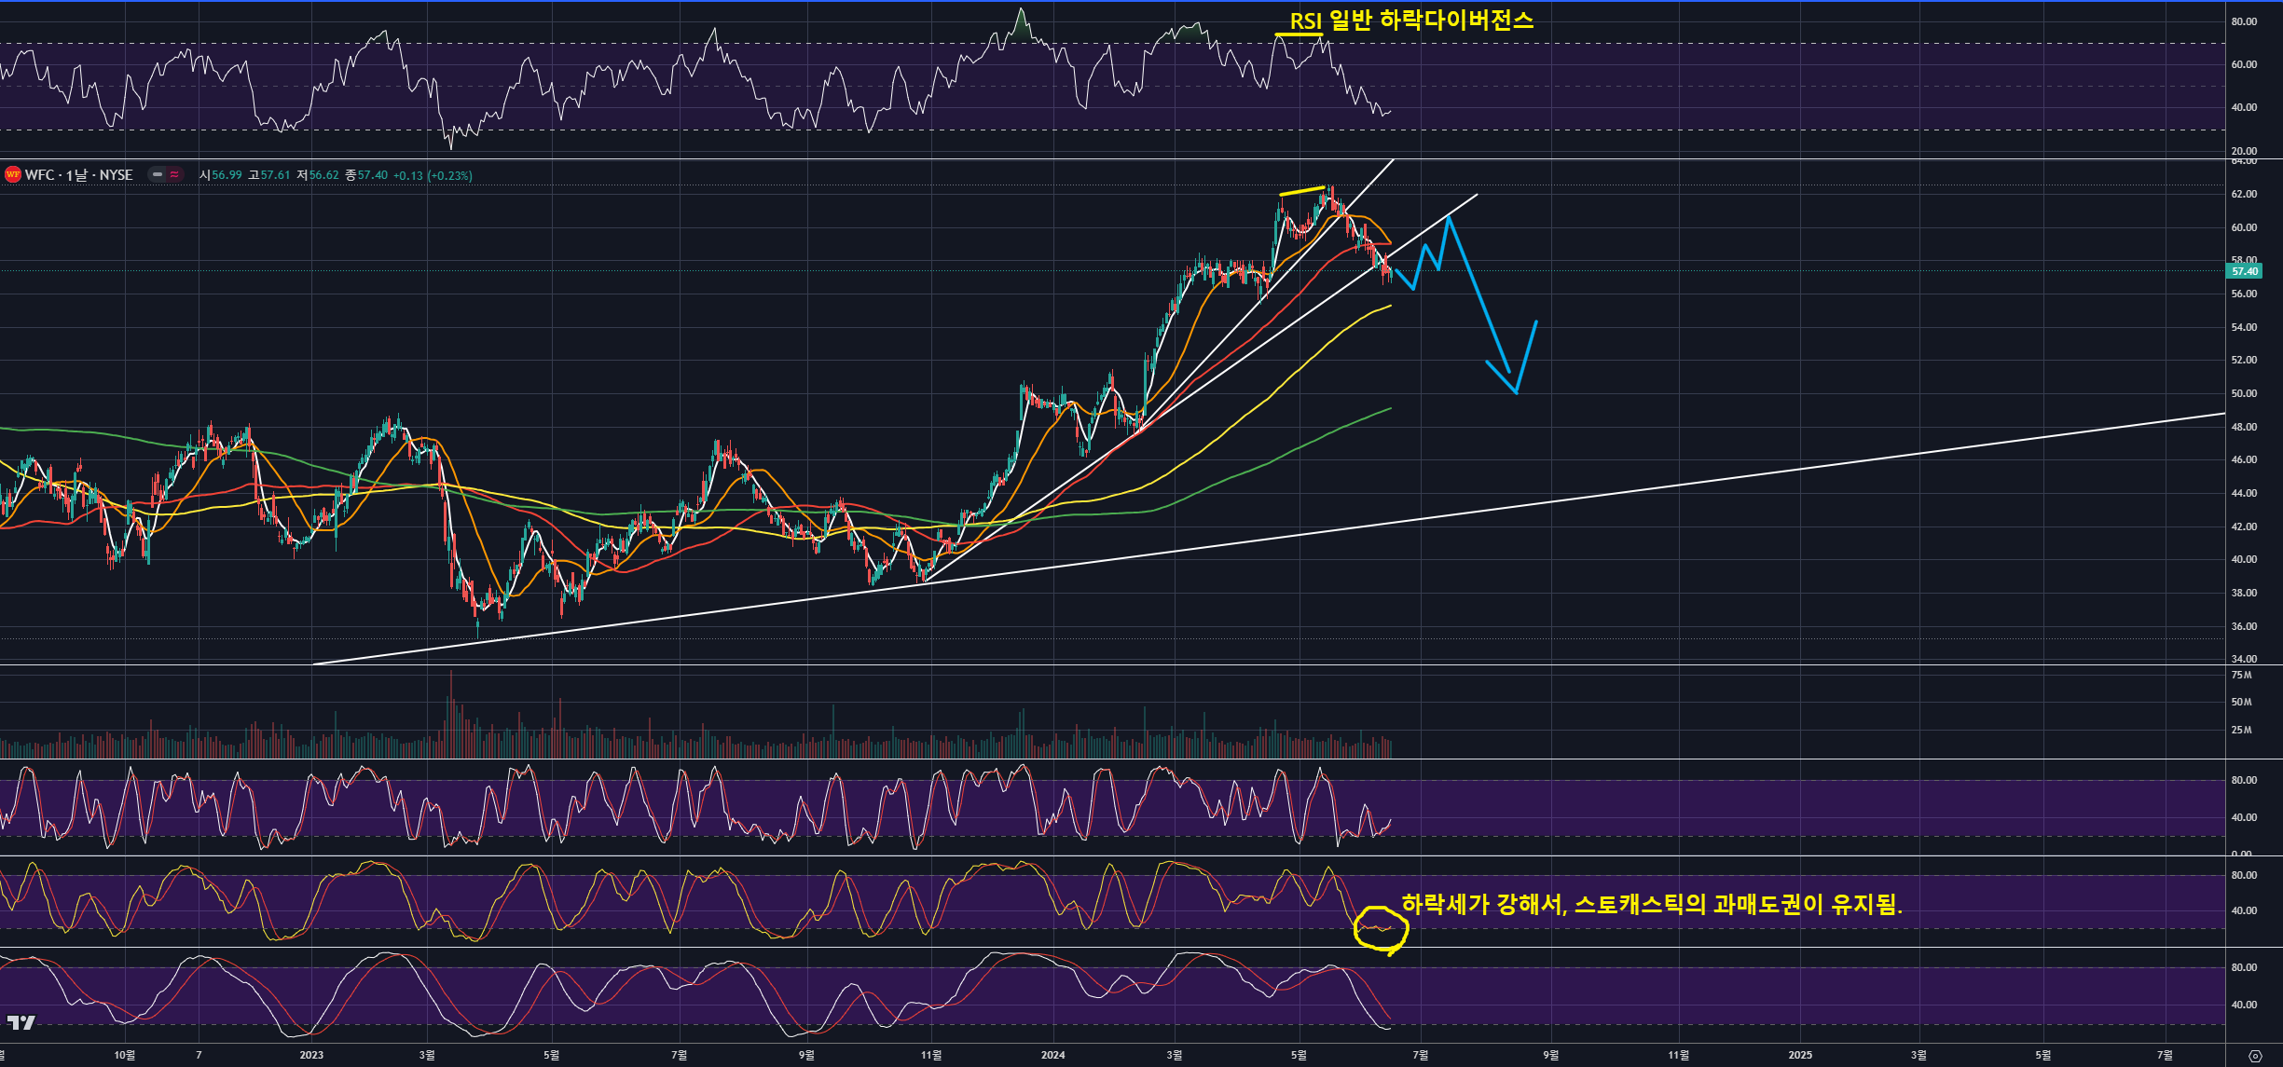Viewport: 2283px width, 1067px height.
Task: Click the 2023 label on the time axis
Action: (311, 1055)
